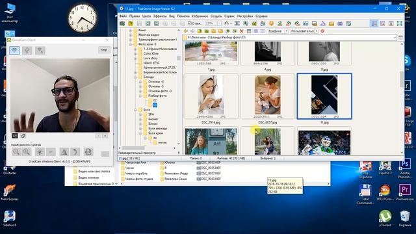Click the delete red X icon
The height and width of the screenshot is (234, 416).
(x=241, y=31)
